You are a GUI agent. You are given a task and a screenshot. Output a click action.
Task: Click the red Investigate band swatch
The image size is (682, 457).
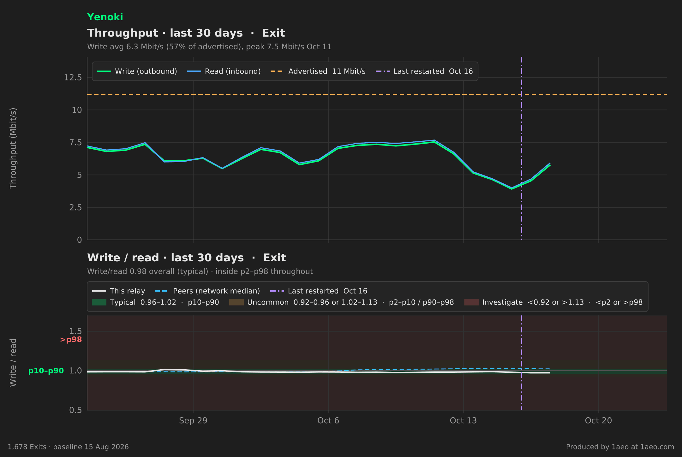(x=471, y=302)
